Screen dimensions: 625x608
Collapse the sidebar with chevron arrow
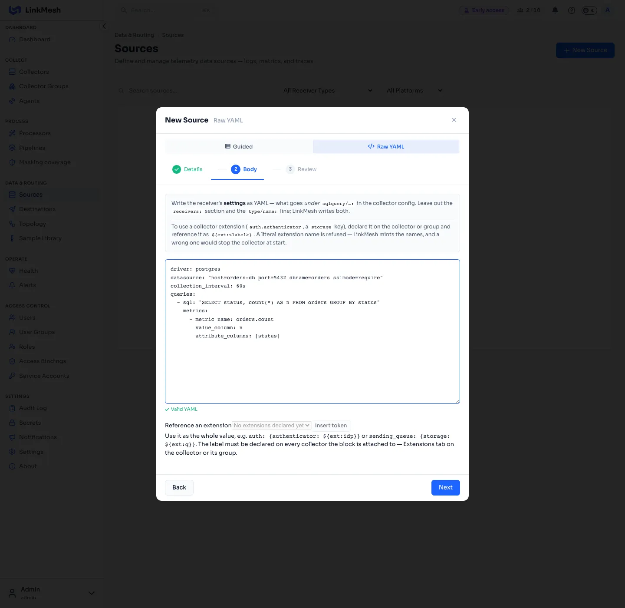point(104,26)
